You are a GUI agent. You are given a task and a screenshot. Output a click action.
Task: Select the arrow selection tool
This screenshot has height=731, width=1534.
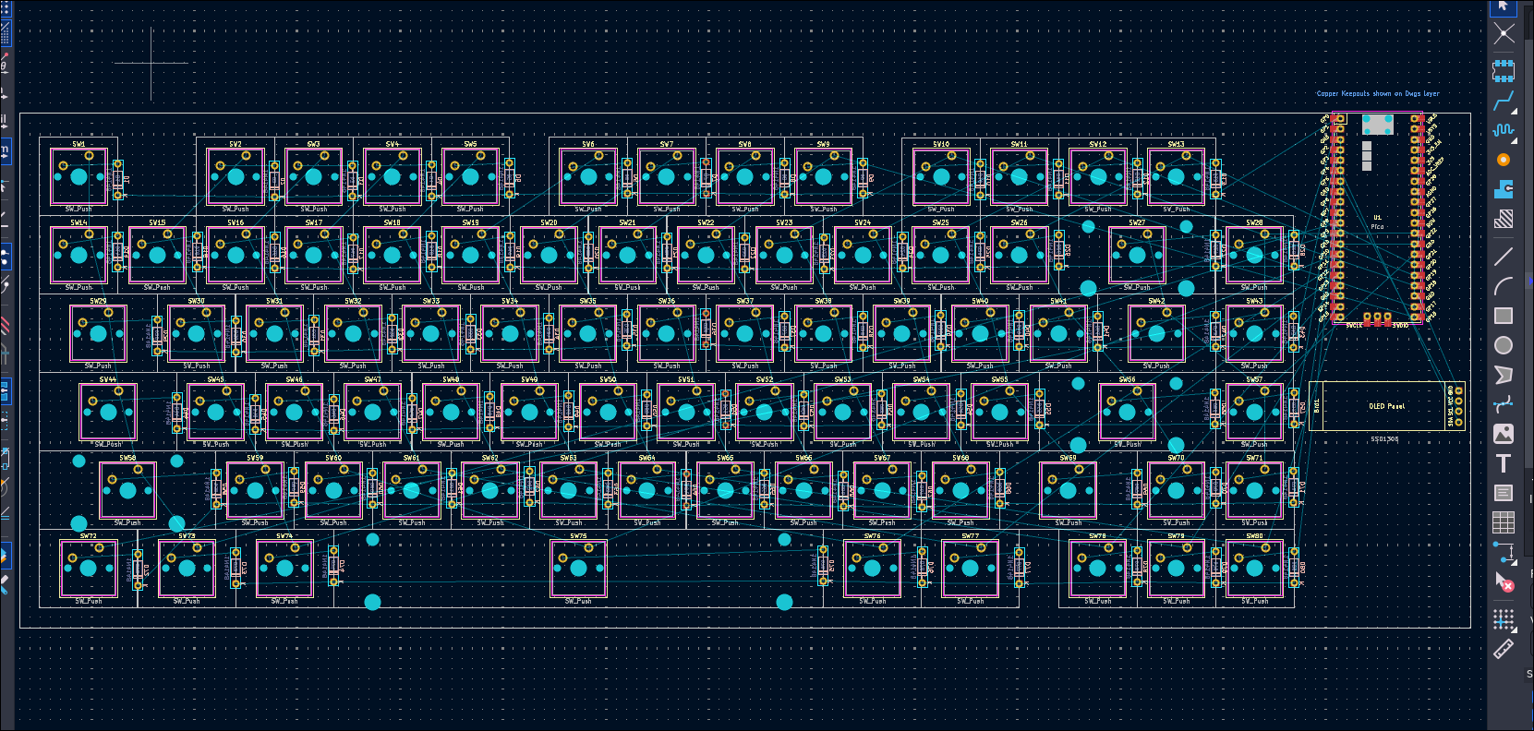point(1504,6)
